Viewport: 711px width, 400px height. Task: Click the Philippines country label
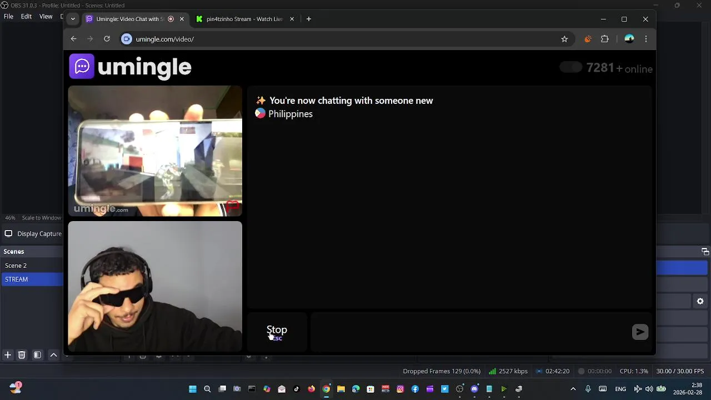click(291, 114)
